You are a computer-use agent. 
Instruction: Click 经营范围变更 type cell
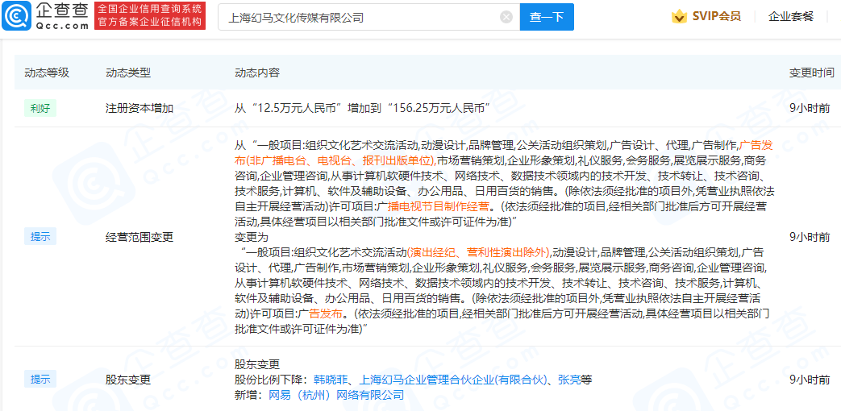click(x=139, y=237)
